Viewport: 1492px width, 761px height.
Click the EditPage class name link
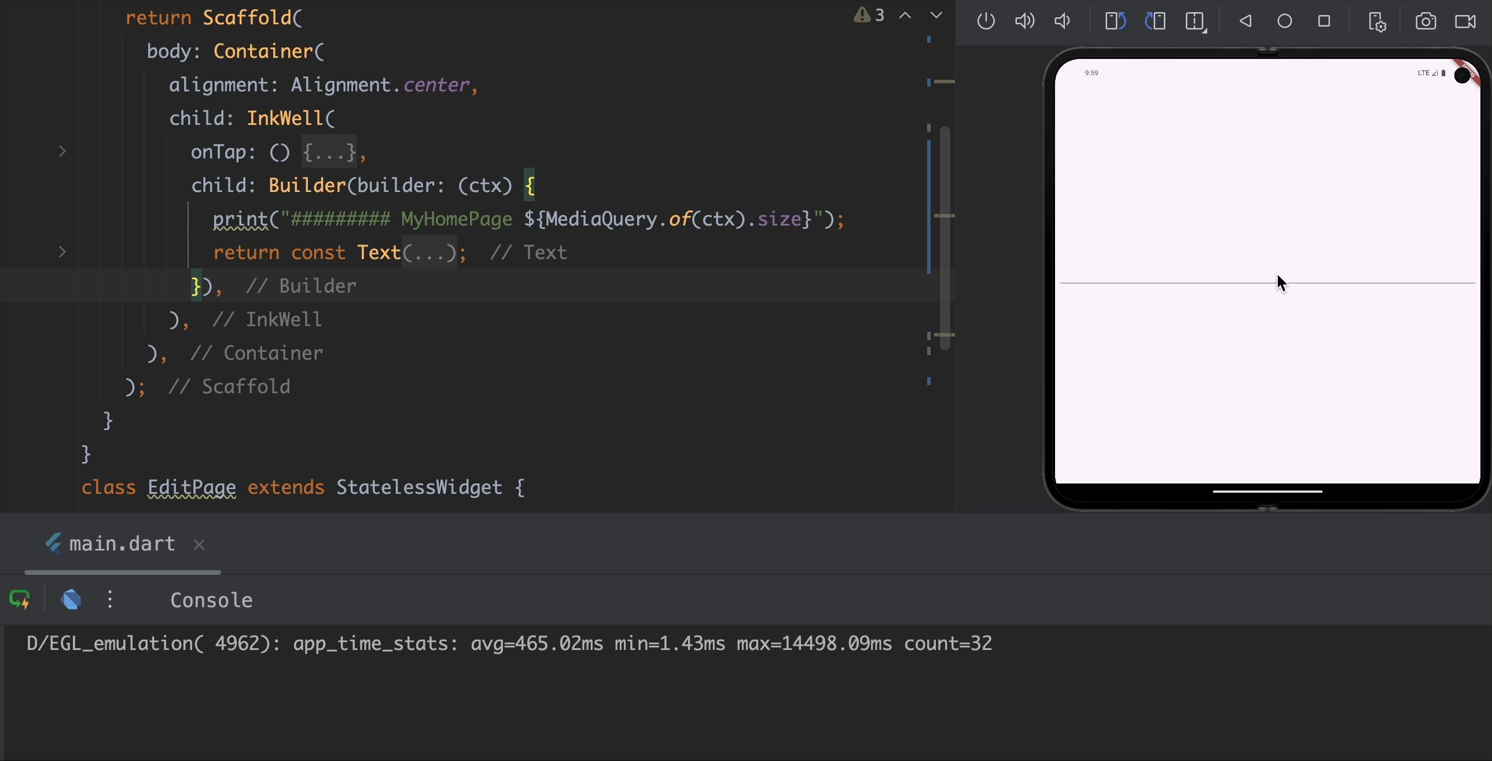[x=192, y=487]
